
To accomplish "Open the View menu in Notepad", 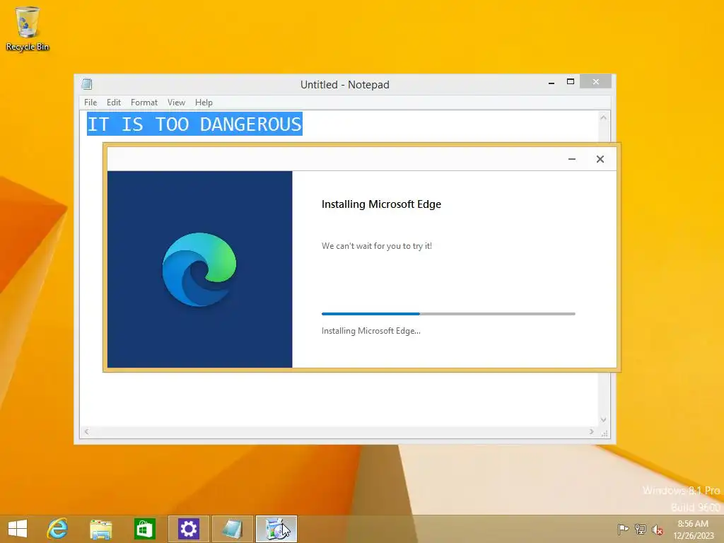I will coord(176,103).
